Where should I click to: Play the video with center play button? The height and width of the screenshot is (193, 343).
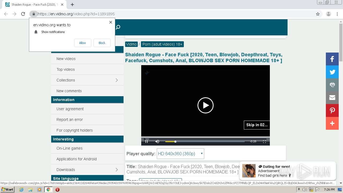[x=206, y=105]
